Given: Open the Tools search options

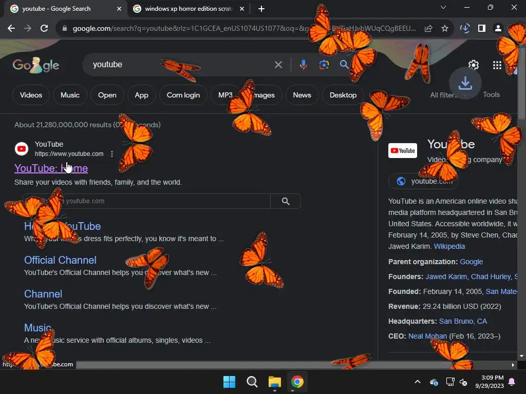Looking at the screenshot, I should coord(491,95).
